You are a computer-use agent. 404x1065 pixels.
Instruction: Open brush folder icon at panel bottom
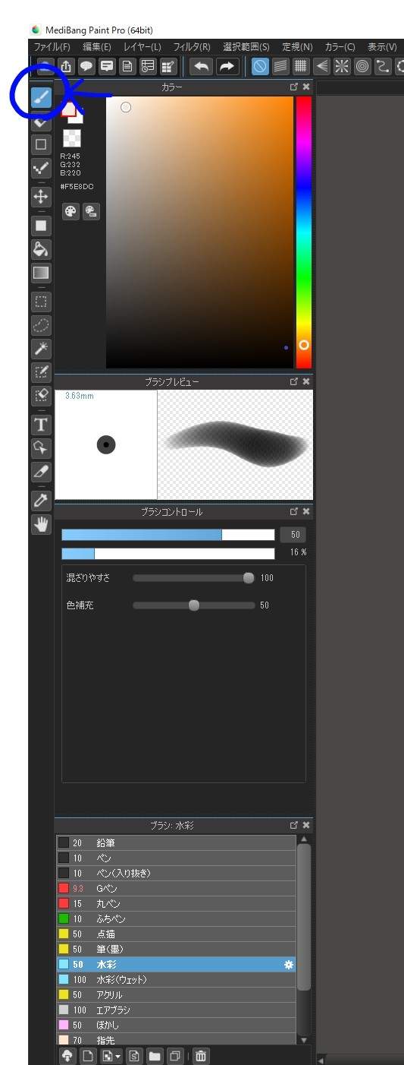coord(155,1056)
